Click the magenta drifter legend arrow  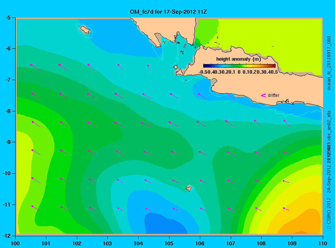click(263, 95)
